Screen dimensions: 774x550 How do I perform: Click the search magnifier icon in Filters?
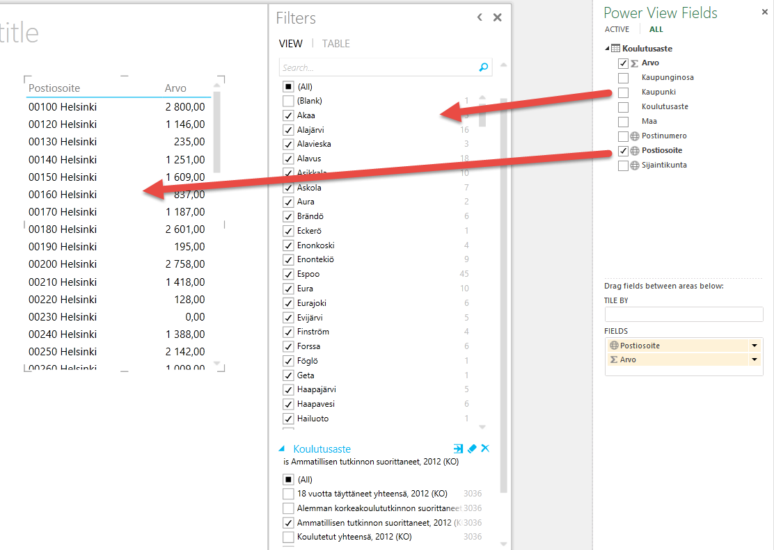click(484, 67)
